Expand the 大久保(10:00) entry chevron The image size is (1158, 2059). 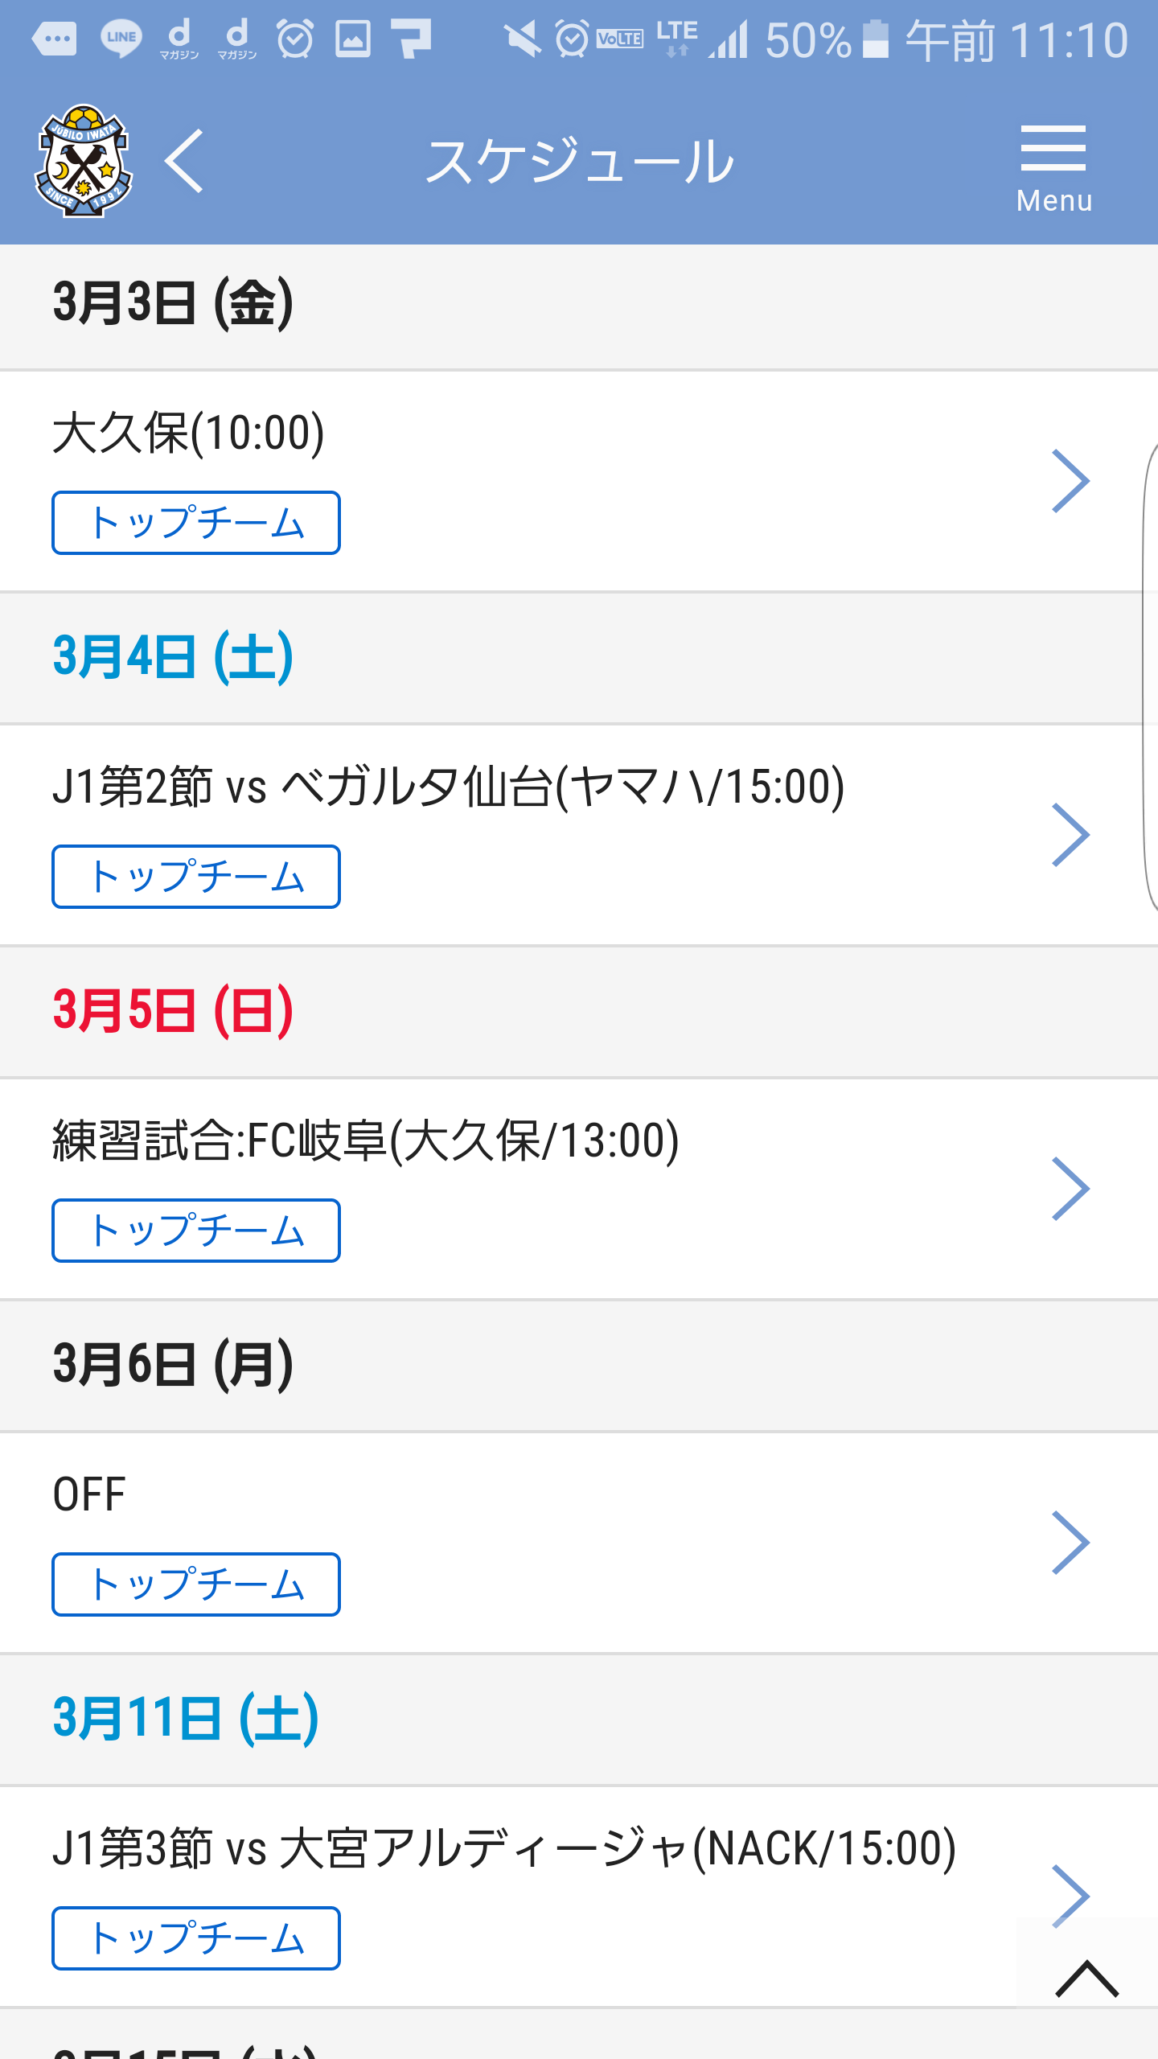click(1070, 481)
